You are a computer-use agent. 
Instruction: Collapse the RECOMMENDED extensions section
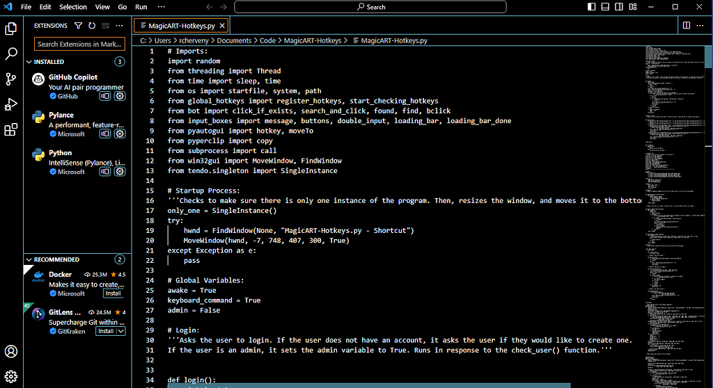[29, 260]
